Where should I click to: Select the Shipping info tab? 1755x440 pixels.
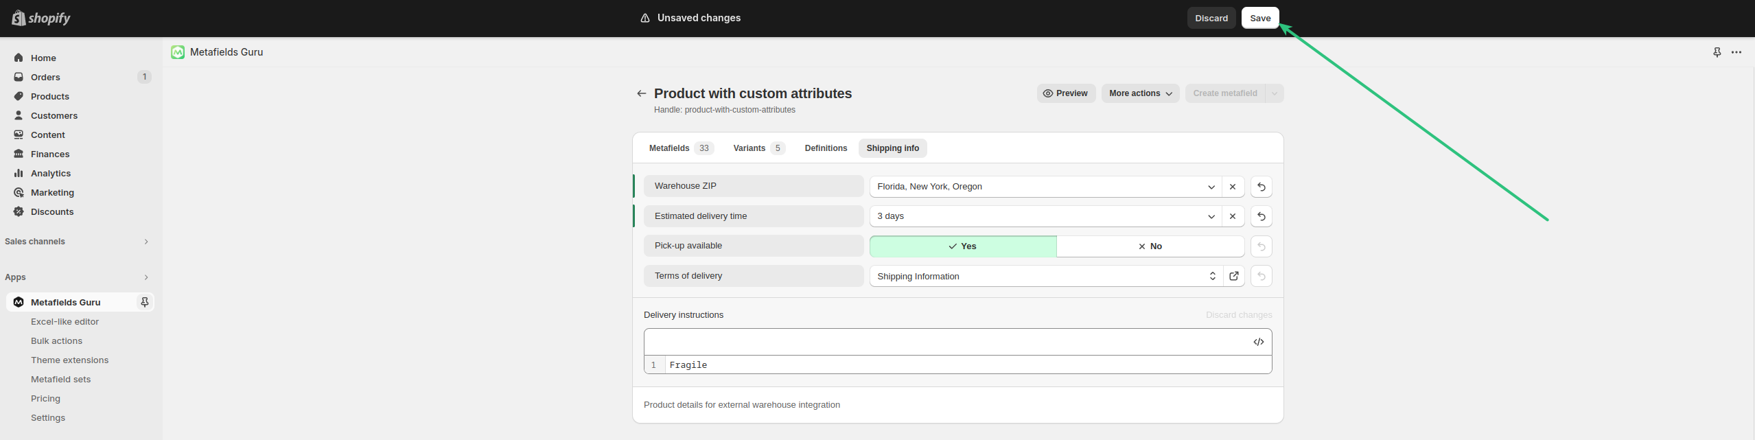[x=892, y=148]
